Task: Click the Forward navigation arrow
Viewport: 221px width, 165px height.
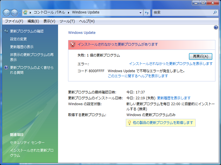Action: coord(15,13)
